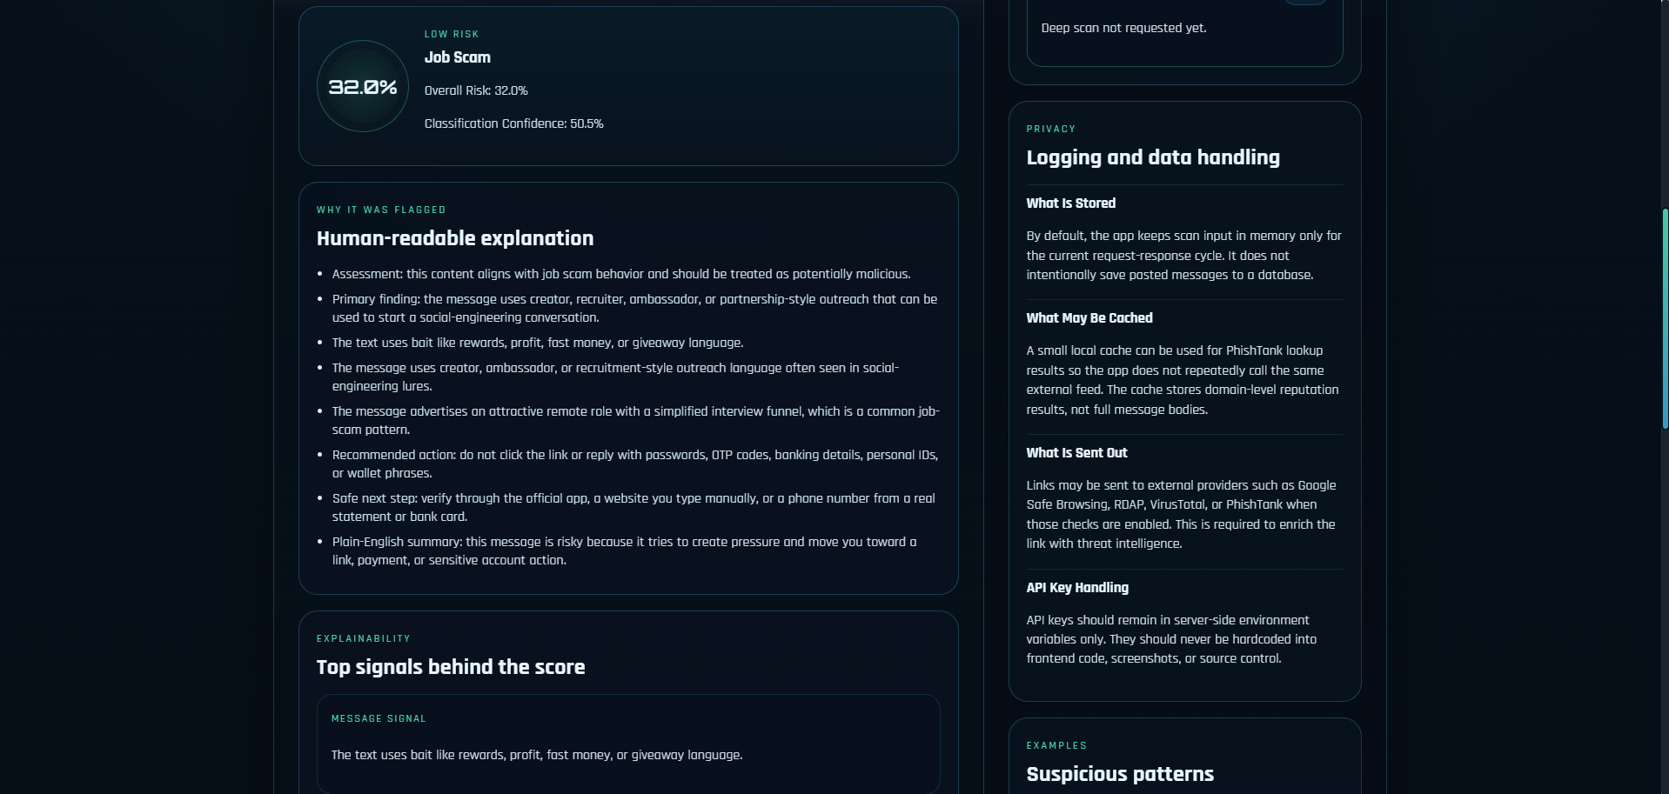The width and height of the screenshot is (1669, 794).
Task: Click the What Is Stored subheading
Action: pyautogui.click(x=1070, y=204)
